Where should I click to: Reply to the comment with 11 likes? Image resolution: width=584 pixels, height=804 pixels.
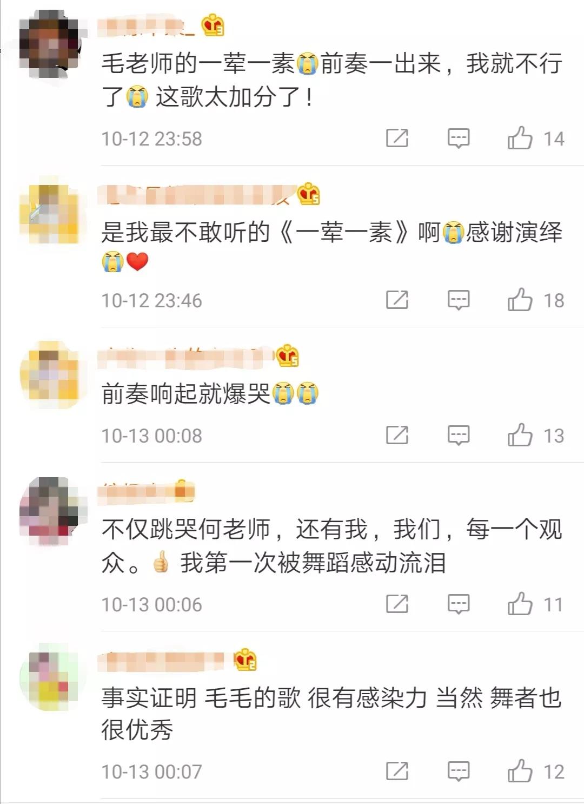459,604
